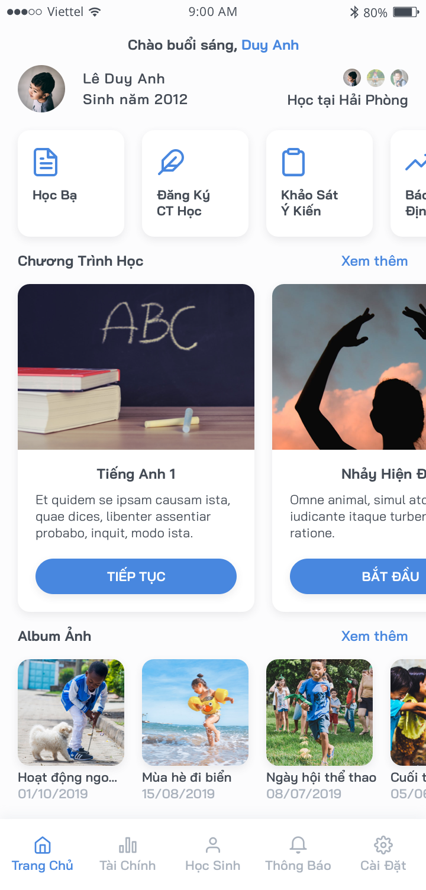
Task: Open the Tiếng Anh 1 ABC chalkboard image
Action: click(x=136, y=367)
